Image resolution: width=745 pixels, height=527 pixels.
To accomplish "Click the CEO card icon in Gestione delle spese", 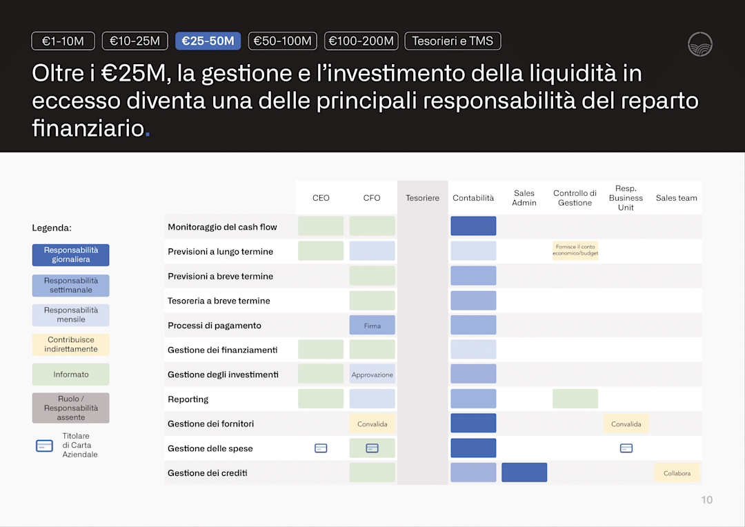I will tap(321, 448).
